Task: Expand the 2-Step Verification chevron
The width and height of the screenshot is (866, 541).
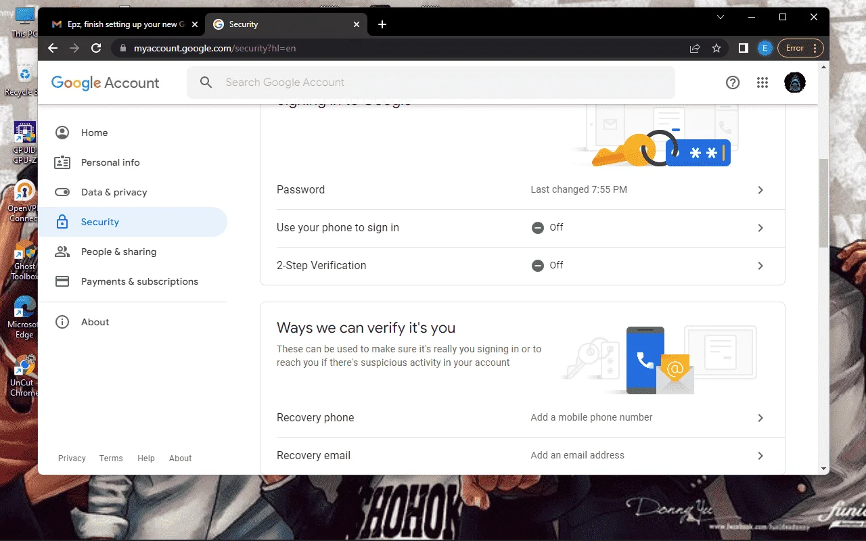Action: [760, 266]
